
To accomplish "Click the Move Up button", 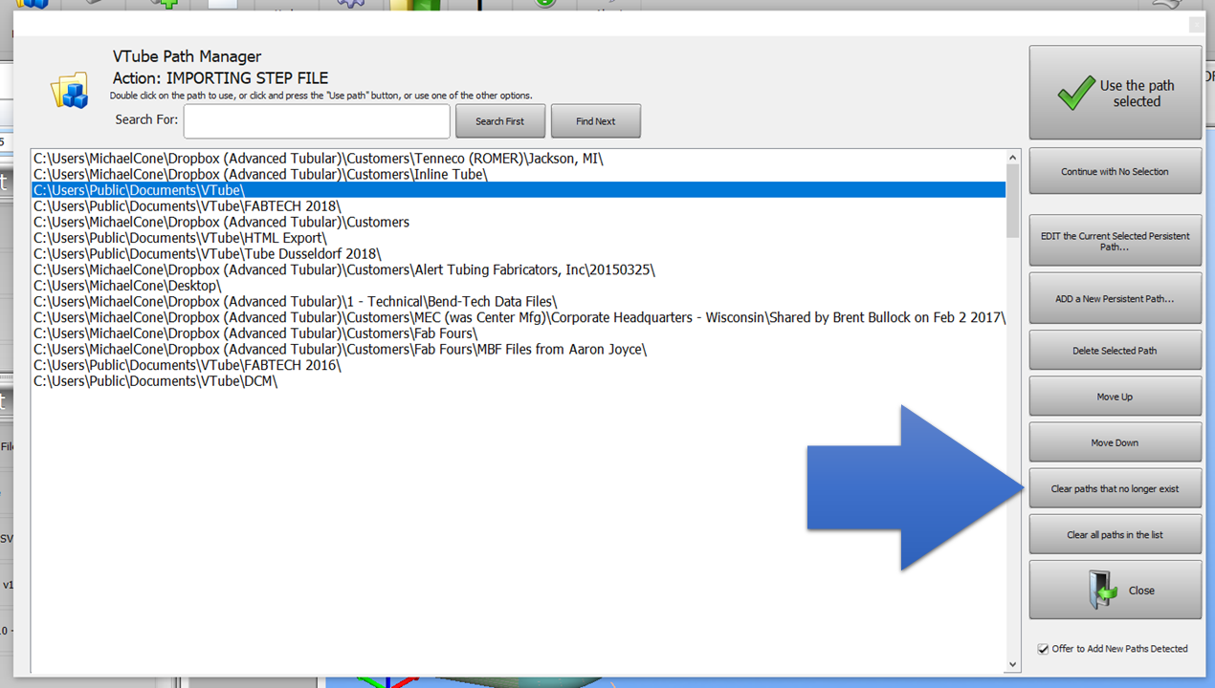I will [1115, 397].
